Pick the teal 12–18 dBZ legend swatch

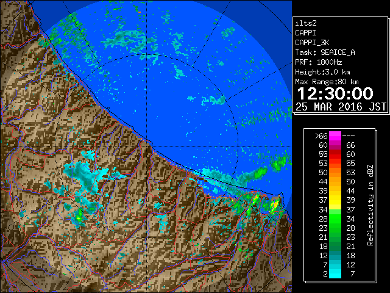[x=335, y=255]
